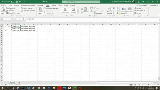The height and width of the screenshot is (90, 160).
Task: Select the Monedas data type
Action: tap(73, 10)
